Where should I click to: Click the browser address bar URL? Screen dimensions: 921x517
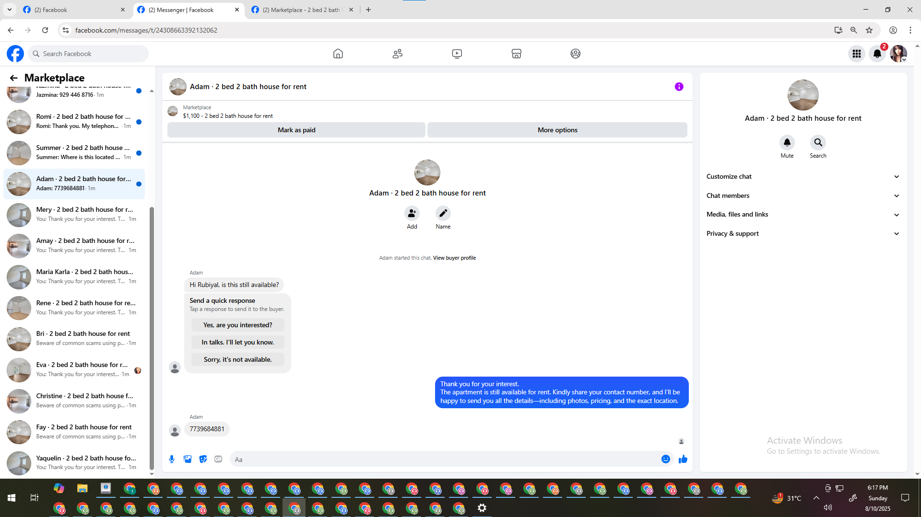[x=146, y=30]
